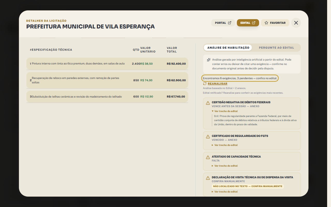
Task: Select item 2 Recuperação de reboco row
Action: click(x=107, y=80)
